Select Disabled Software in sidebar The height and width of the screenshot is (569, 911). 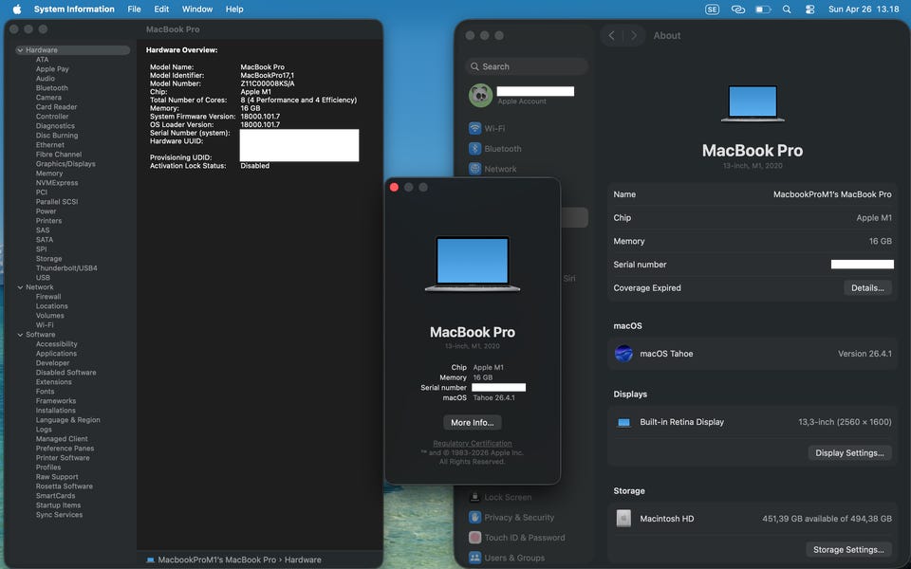pyautogui.click(x=66, y=373)
